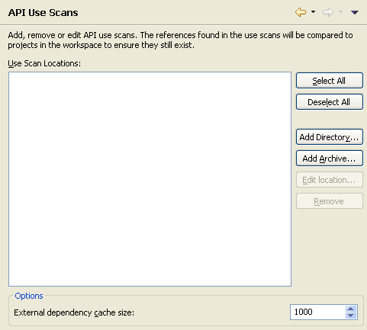Decrease cache size with the down arrow

(351, 316)
